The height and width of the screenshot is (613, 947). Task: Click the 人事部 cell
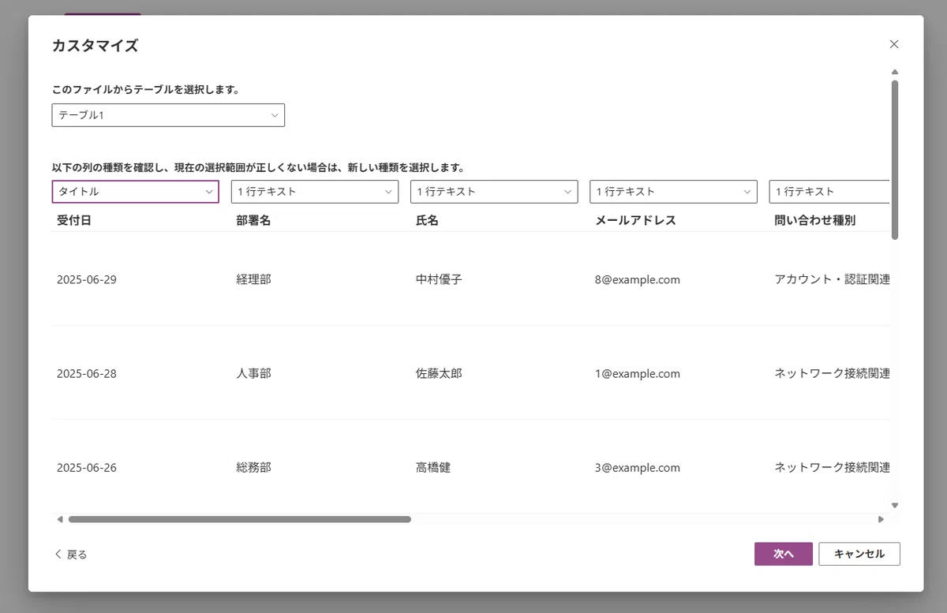[253, 373]
